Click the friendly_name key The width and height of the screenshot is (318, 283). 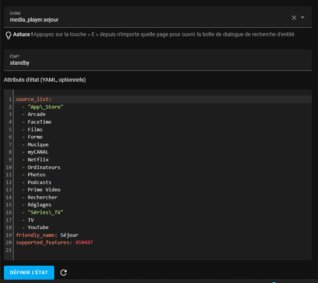click(x=35, y=235)
